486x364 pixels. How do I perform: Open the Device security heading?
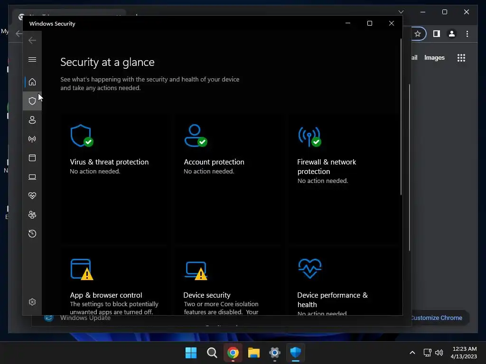(x=207, y=295)
